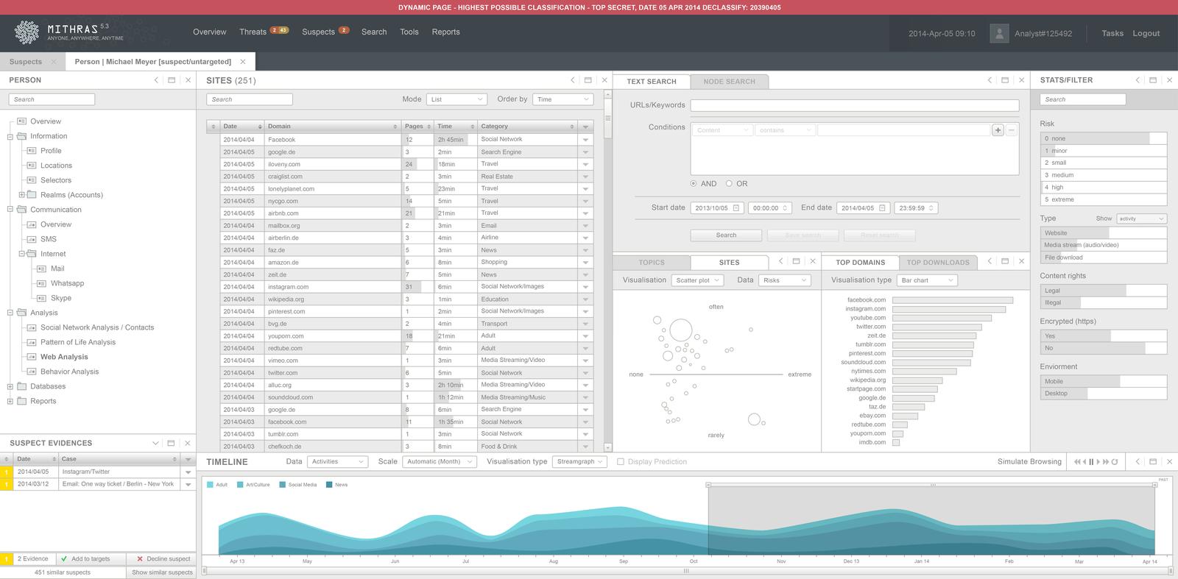1178x579 pixels.
Task: Click Show similar suspects button
Action: 162,572
